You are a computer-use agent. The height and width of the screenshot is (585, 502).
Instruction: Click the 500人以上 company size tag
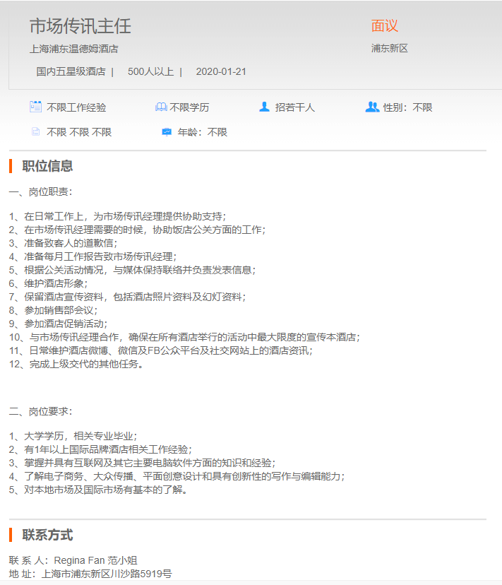tap(151, 71)
